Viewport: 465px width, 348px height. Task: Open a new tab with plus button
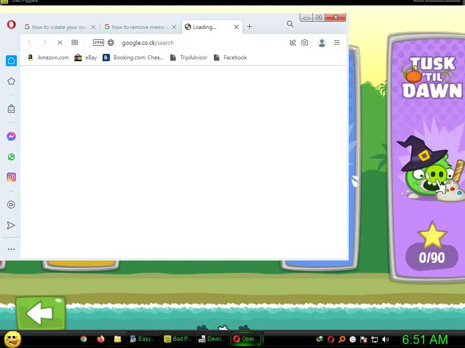(x=250, y=27)
